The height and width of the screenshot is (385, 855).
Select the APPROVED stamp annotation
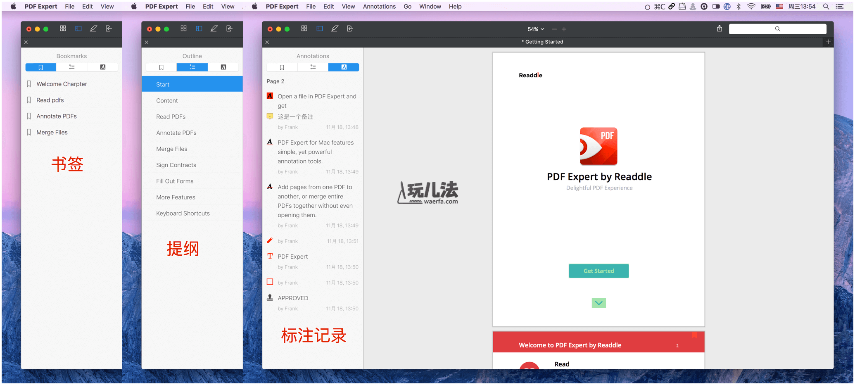click(313, 303)
